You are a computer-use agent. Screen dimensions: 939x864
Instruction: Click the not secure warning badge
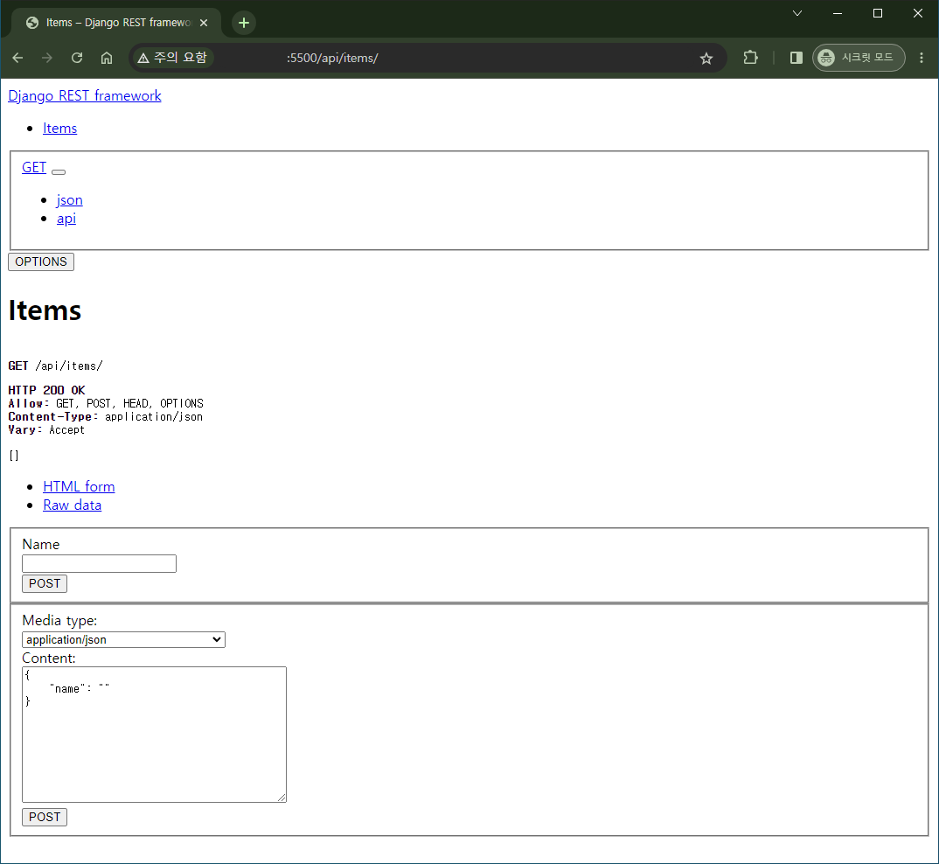[172, 58]
